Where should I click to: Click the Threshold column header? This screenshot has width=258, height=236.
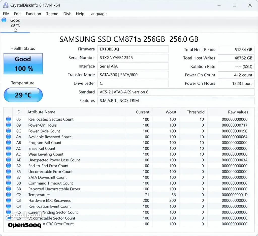[194, 112]
